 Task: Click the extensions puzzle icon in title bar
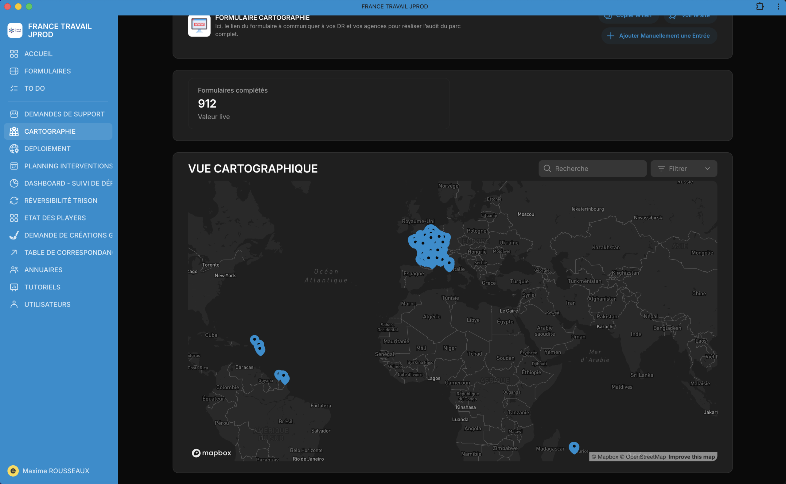(760, 6)
